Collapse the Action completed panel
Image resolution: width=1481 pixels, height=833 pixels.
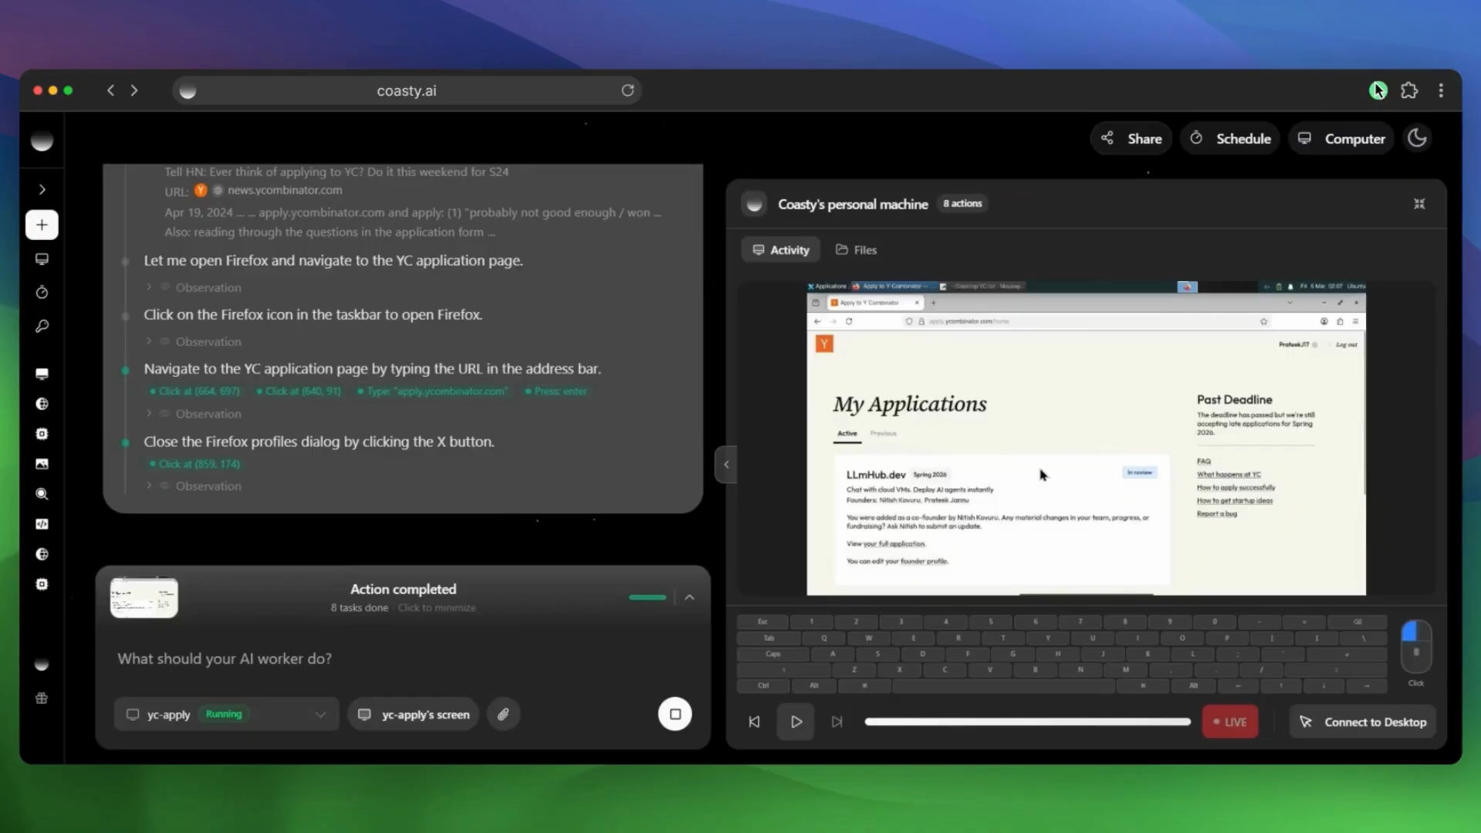click(689, 597)
